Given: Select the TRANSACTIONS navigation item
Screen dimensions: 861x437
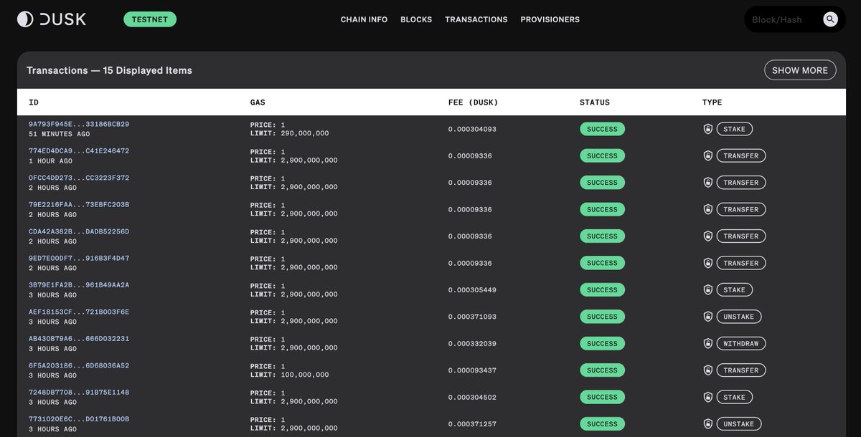Looking at the screenshot, I should tap(476, 19).
